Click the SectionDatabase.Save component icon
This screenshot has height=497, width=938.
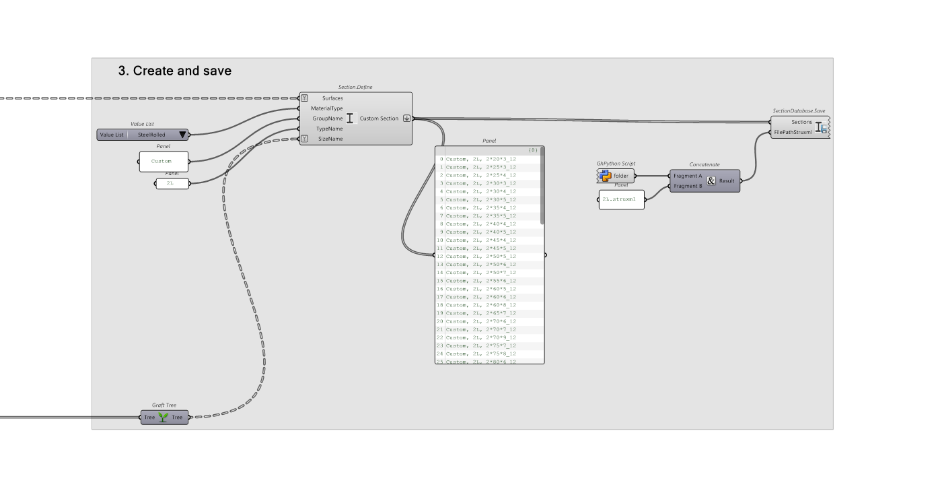point(822,127)
